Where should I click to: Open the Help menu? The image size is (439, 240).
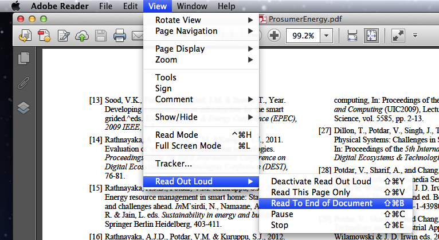(x=226, y=6)
